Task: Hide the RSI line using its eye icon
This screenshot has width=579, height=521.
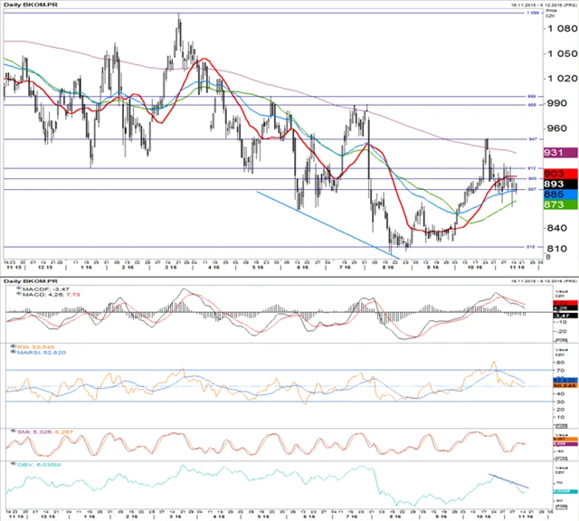Action: 14,346
